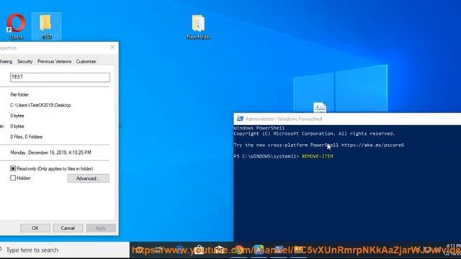Open the Previous Versions tab
Screen dimensions: 461x259
click(55, 61)
